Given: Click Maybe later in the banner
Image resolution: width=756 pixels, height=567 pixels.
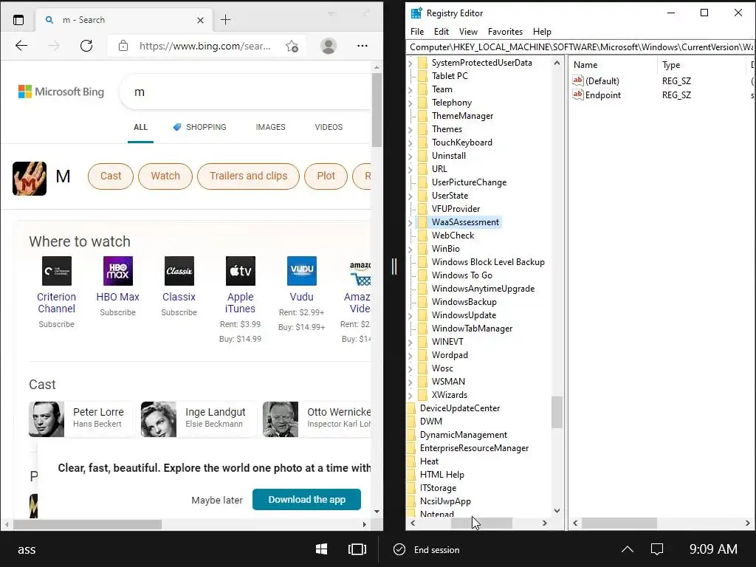Looking at the screenshot, I should [x=217, y=500].
